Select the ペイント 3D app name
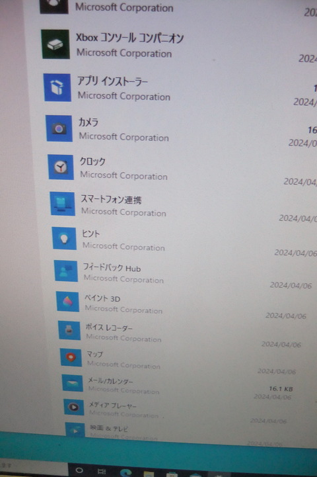Viewport: 317px width, 477px height. pyautogui.click(x=102, y=298)
